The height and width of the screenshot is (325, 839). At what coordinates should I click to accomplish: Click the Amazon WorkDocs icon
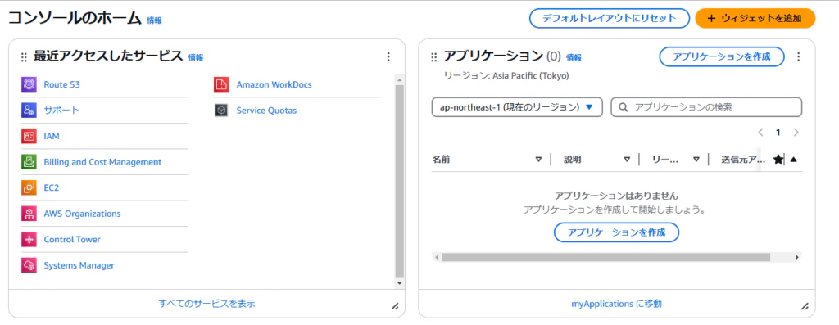click(x=221, y=84)
